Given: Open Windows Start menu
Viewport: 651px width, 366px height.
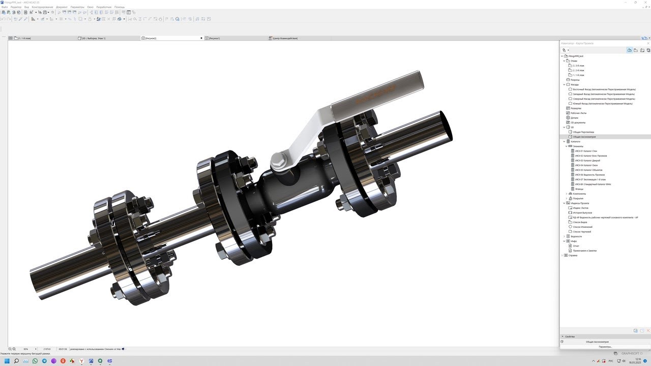Looking at the screenshot, I should [7, 361].
